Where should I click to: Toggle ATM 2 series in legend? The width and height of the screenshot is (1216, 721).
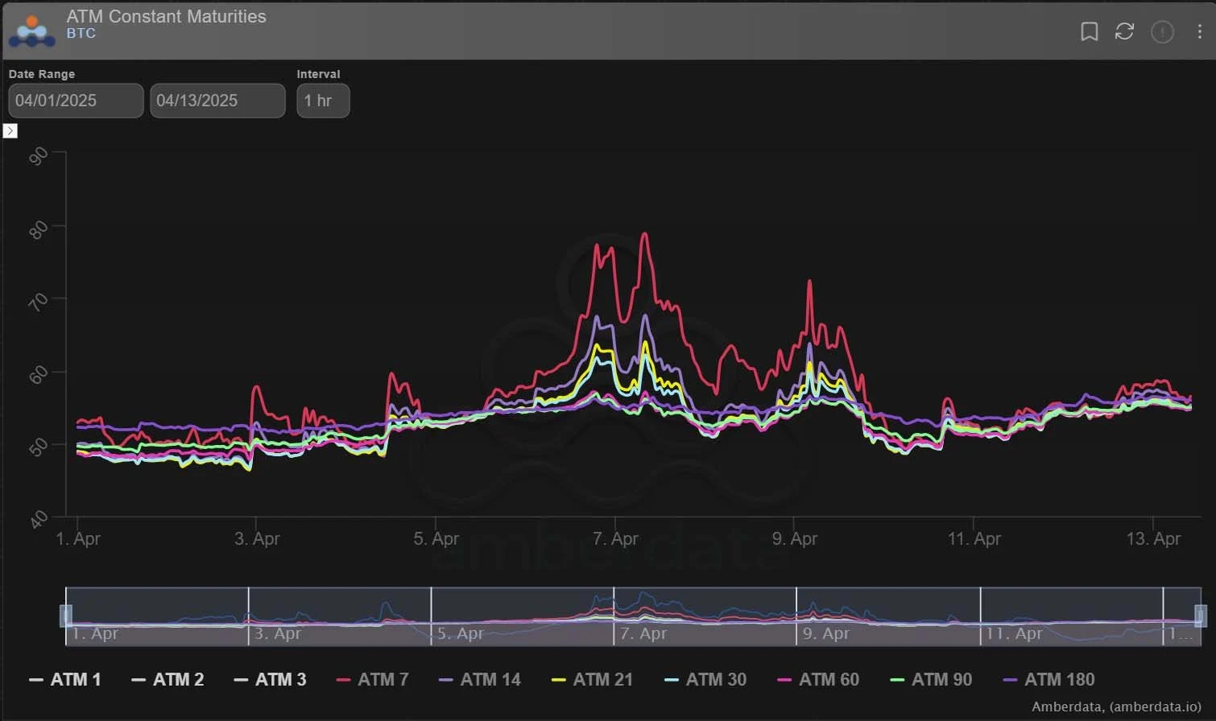[168, 680]
